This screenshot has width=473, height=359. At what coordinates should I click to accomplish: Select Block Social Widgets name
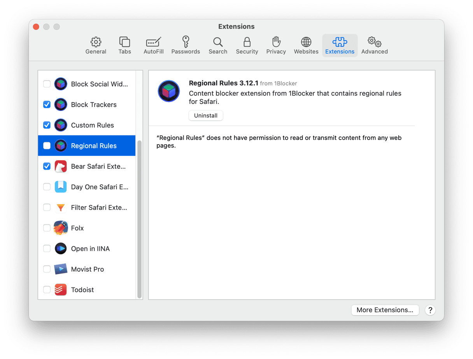pos(100,84)
